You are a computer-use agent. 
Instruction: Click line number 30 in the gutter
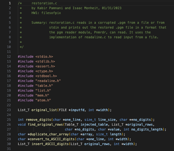pyautogui.click(x=9, y=144)
